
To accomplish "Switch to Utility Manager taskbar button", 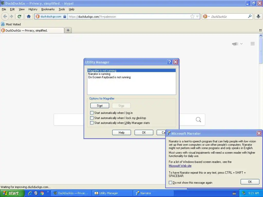I will [x=112, y=193].
